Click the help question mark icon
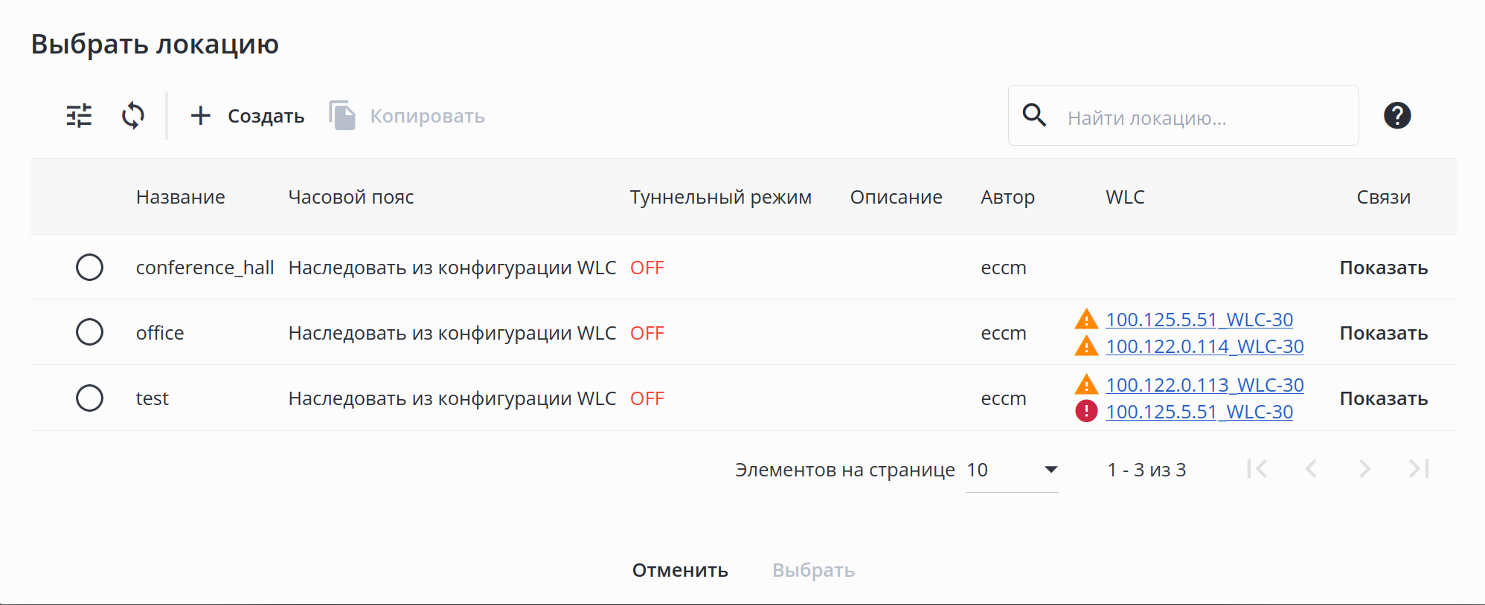Screen dimensions: 1485x605 coord(1396,116)
